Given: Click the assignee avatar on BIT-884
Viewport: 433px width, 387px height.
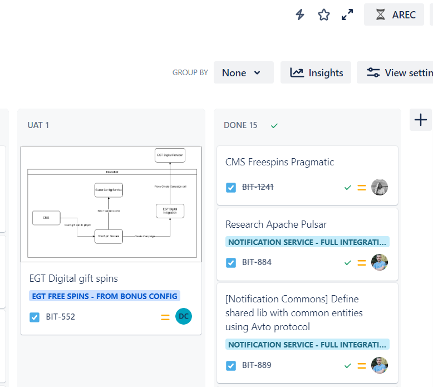Looking at the screenshot, I should pos(380,262).
